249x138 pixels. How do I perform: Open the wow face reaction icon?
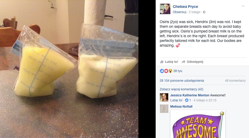(170, 71)
